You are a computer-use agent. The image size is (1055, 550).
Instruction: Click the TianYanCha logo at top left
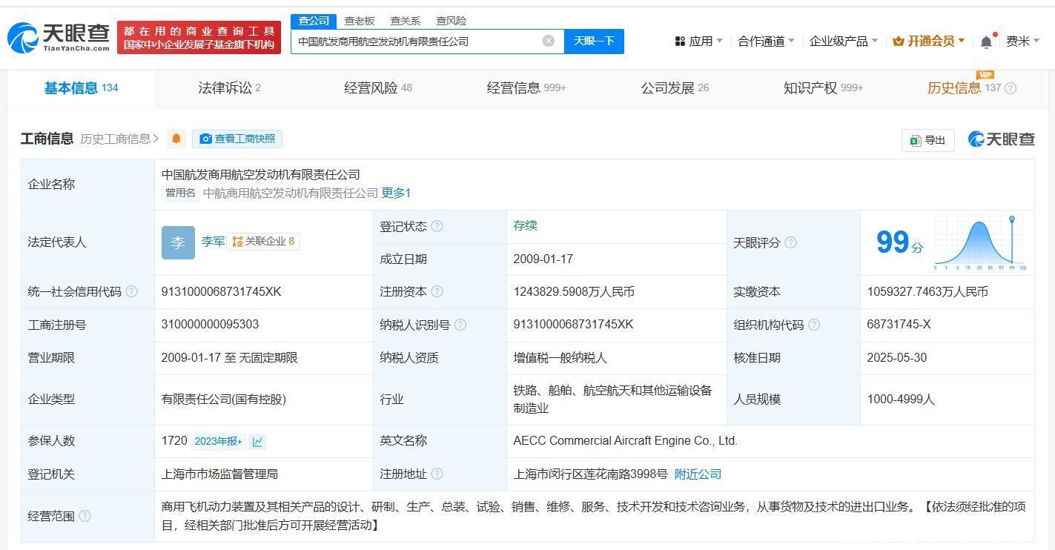(x=59, y=38)
